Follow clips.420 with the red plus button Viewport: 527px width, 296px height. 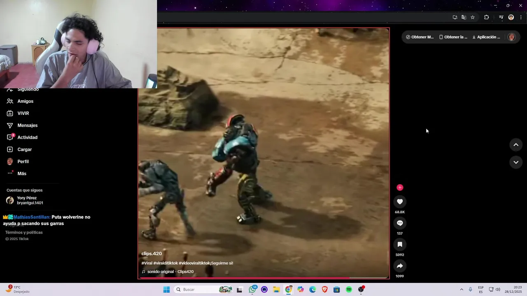400,187
